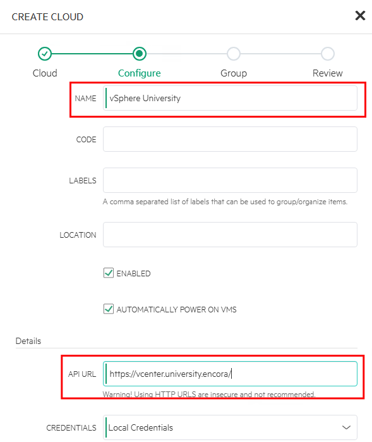Viewport: 372px width, 442px height.
Task: Click the LABELS field label
Action: point(83,181)
